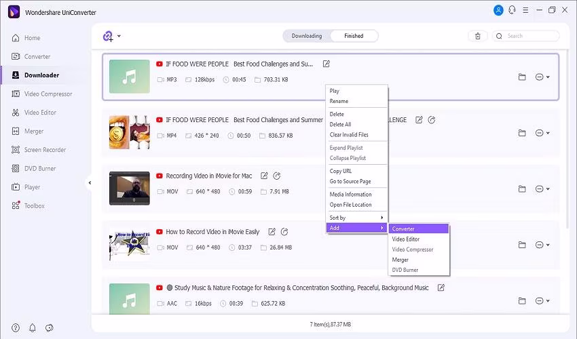Expand the Sort by submenu
The image size is (577, 339).
point(357,218)
